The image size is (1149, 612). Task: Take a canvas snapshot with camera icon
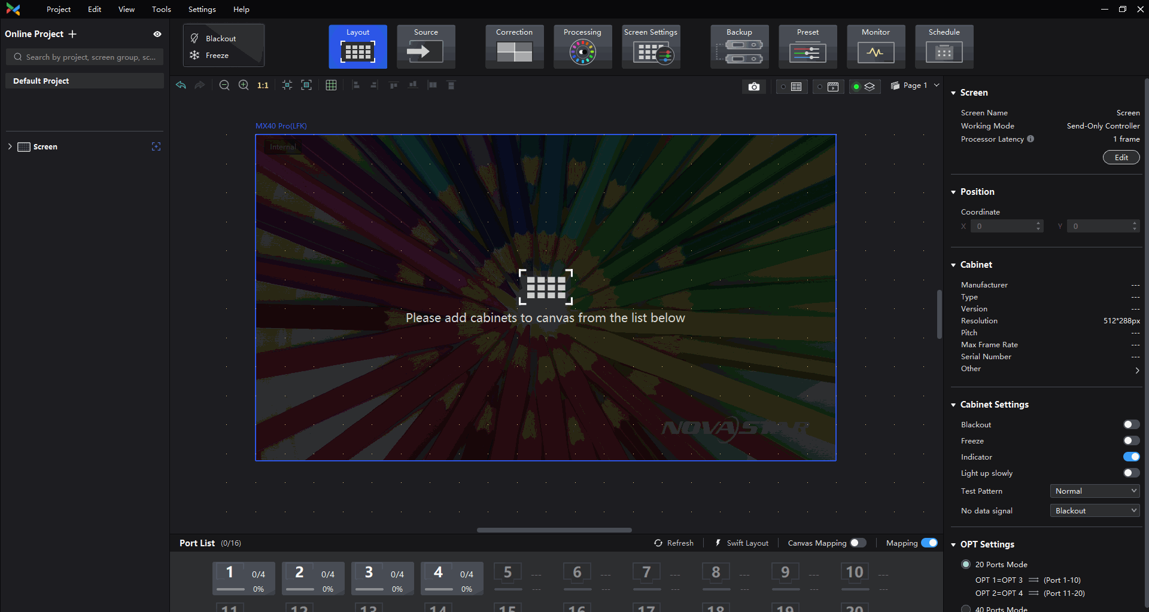pos(754,87)
